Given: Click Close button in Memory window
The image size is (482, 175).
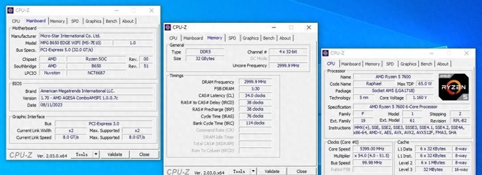Looking at the screenshot, I should point(302,171).
